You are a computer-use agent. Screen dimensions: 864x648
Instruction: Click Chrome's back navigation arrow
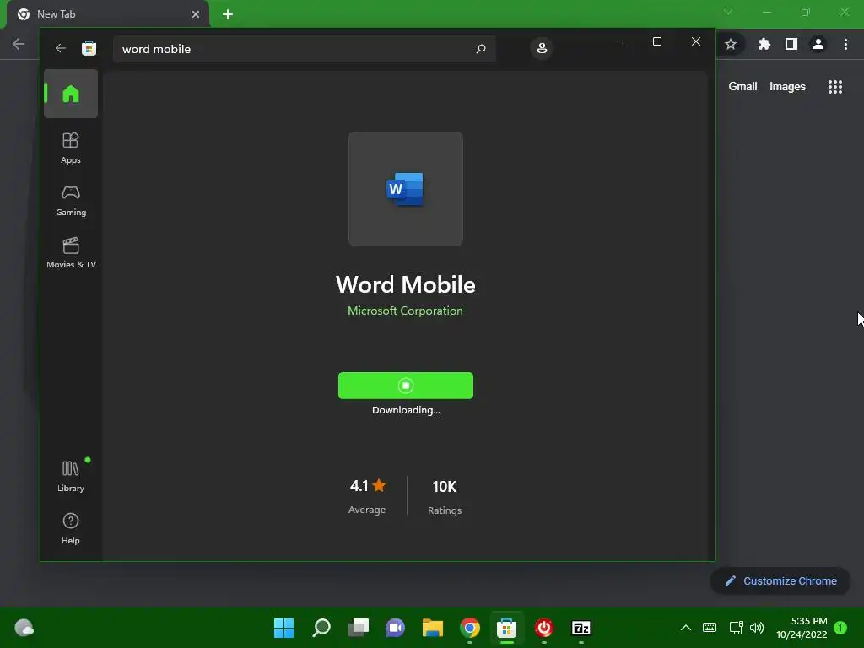19,44
